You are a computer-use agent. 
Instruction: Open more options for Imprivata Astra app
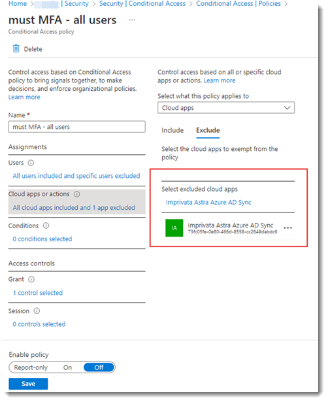pos(288,228)
